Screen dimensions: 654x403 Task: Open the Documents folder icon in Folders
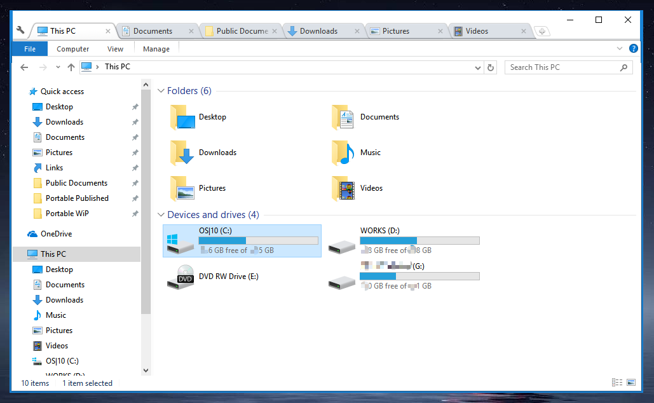343,117
